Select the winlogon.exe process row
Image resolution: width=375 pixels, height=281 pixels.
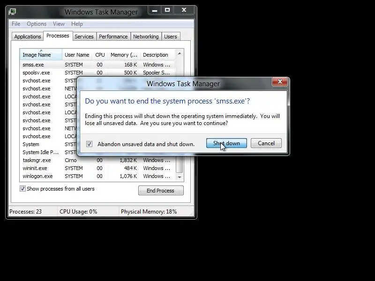pos(97,176)
